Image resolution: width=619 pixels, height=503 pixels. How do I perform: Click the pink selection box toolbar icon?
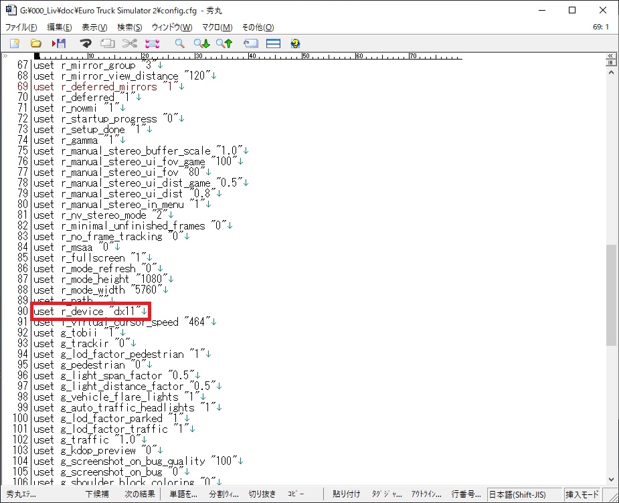click(152, 43)
